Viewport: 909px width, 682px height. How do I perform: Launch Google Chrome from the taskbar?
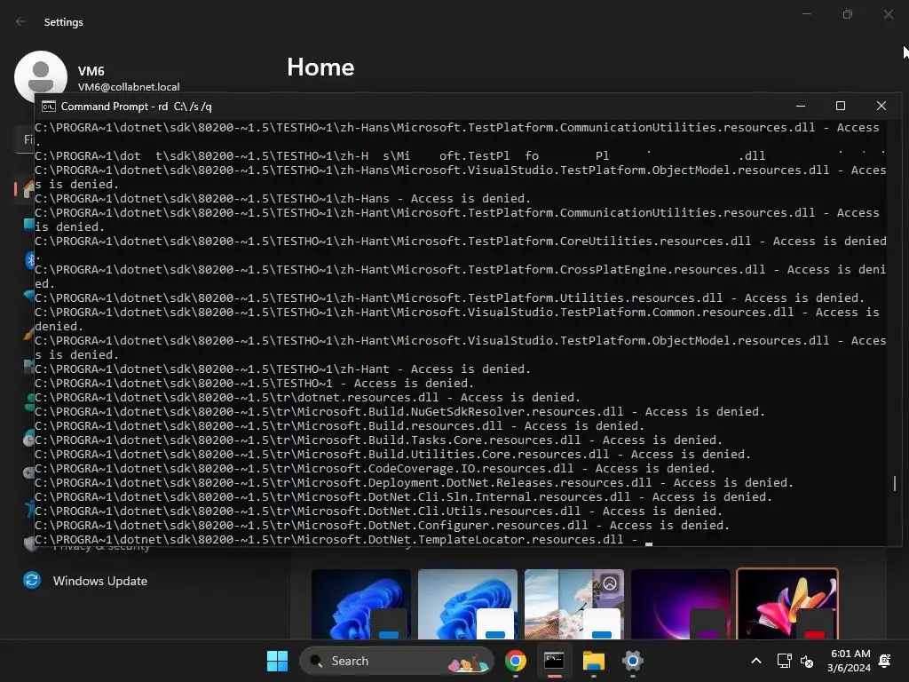coord(516,661)
